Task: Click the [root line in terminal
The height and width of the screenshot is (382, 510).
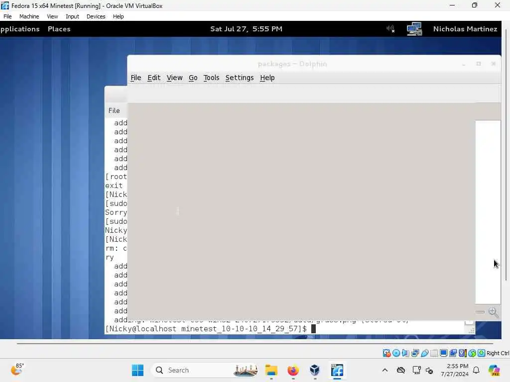Action: coord(116,177)
